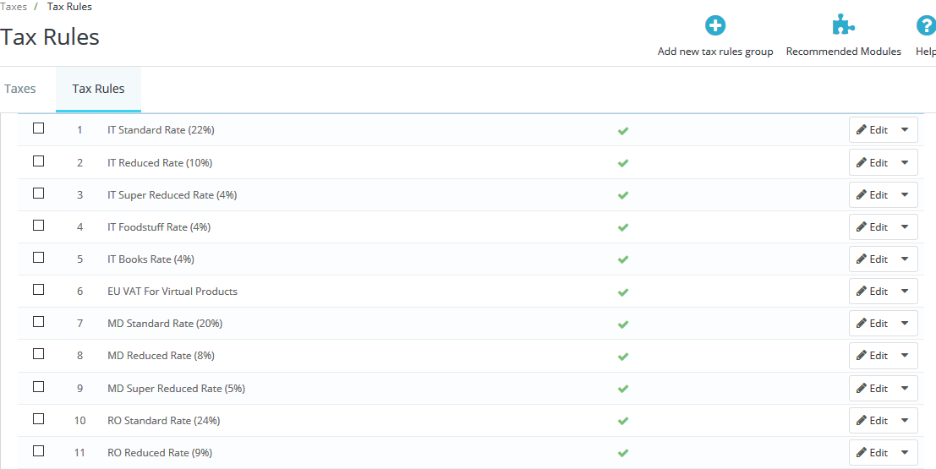Toggle enabled checkmark for IT Super Reduced Rate
Viewport: 936px width, 469px height.
[x=623, y=195]
